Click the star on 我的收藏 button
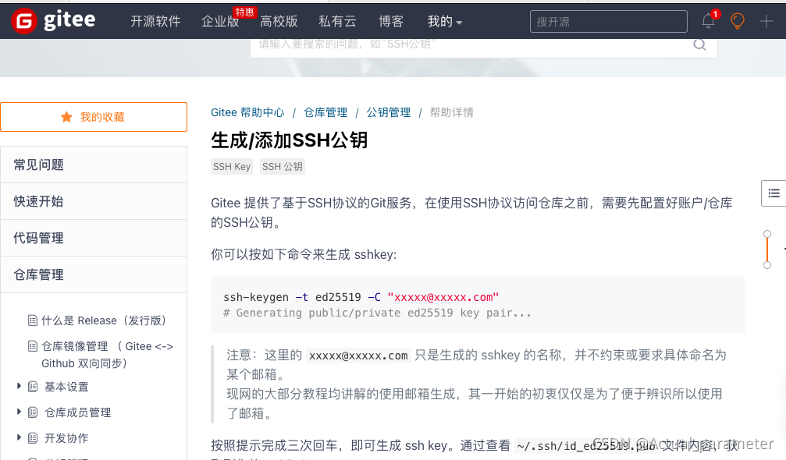 click(66, 117)
